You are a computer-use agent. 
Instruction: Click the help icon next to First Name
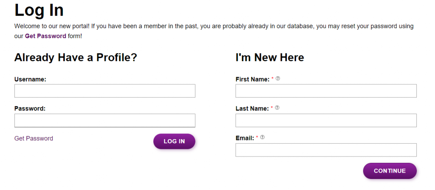(278, 78)
